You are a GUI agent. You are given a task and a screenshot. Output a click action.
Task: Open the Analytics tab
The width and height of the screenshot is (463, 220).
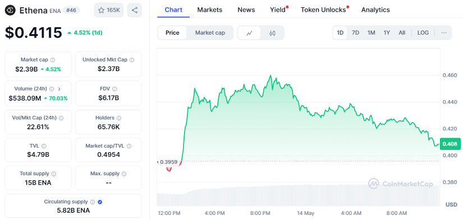[375, 10]
